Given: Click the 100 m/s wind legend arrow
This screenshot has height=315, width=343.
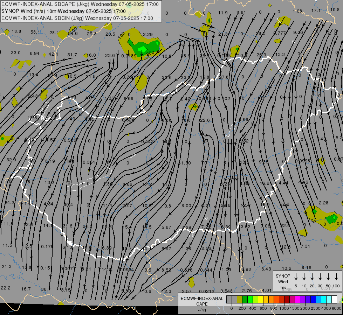Looking at the screenshot, I should [x=336, y=277].
